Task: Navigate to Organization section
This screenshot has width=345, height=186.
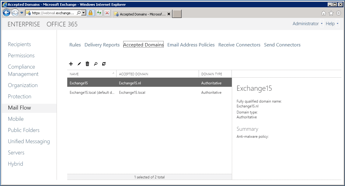Action: click(23, 85)
